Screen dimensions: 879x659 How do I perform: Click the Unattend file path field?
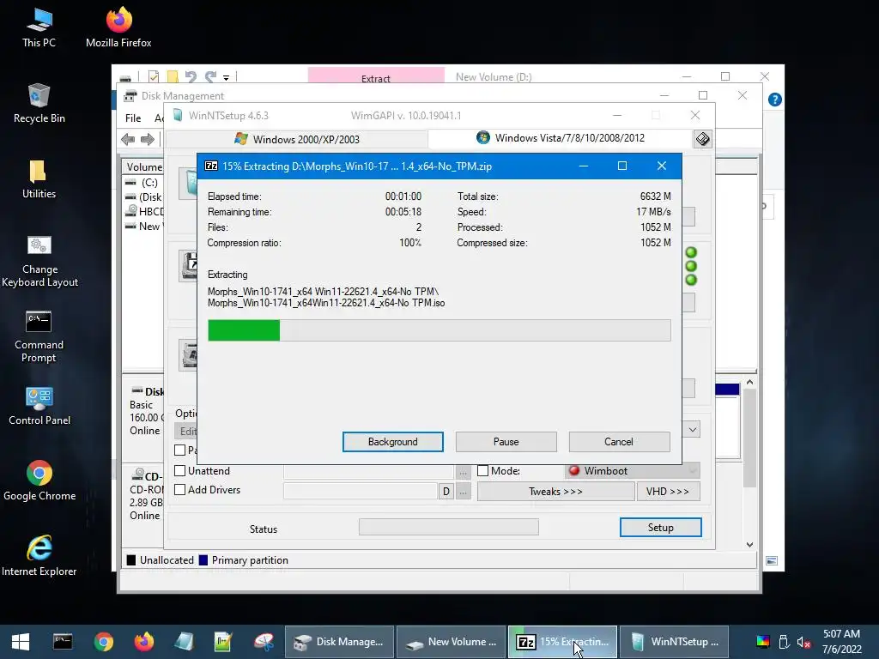click(x=368, y=473)
